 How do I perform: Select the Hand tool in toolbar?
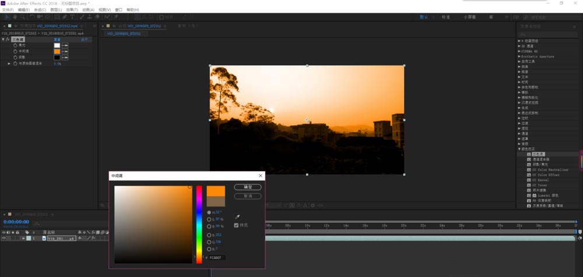(15, 17)
